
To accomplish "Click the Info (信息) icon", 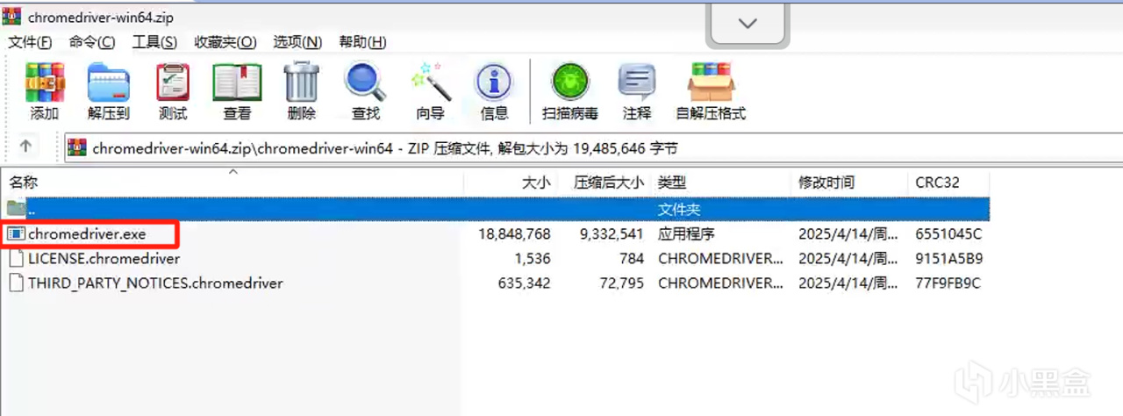I will point(494,82).
